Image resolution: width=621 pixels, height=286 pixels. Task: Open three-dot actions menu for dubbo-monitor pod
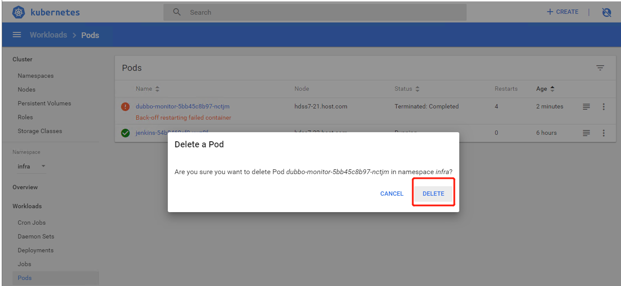pyautogui.click(x=604, y=107)
